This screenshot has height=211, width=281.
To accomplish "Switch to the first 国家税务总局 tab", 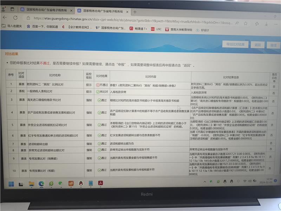I will 46,11.
